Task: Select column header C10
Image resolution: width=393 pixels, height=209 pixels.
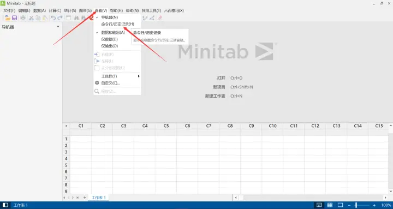Action: pyautogui.click(x=272, y=126)
